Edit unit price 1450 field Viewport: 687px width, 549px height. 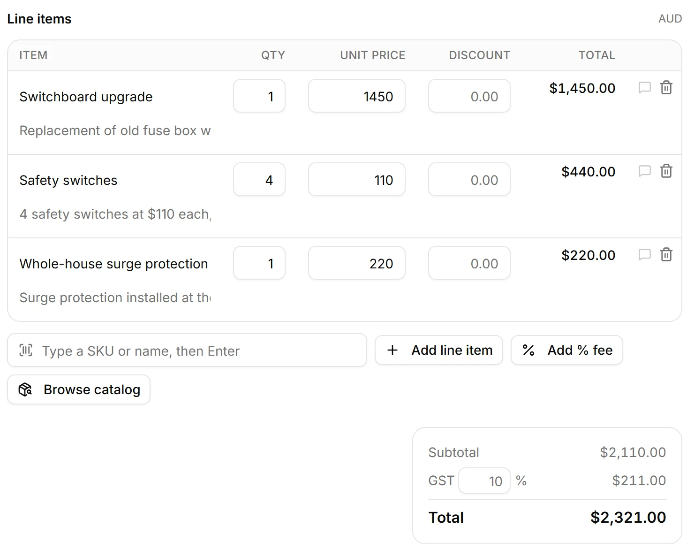pos(357,96)
